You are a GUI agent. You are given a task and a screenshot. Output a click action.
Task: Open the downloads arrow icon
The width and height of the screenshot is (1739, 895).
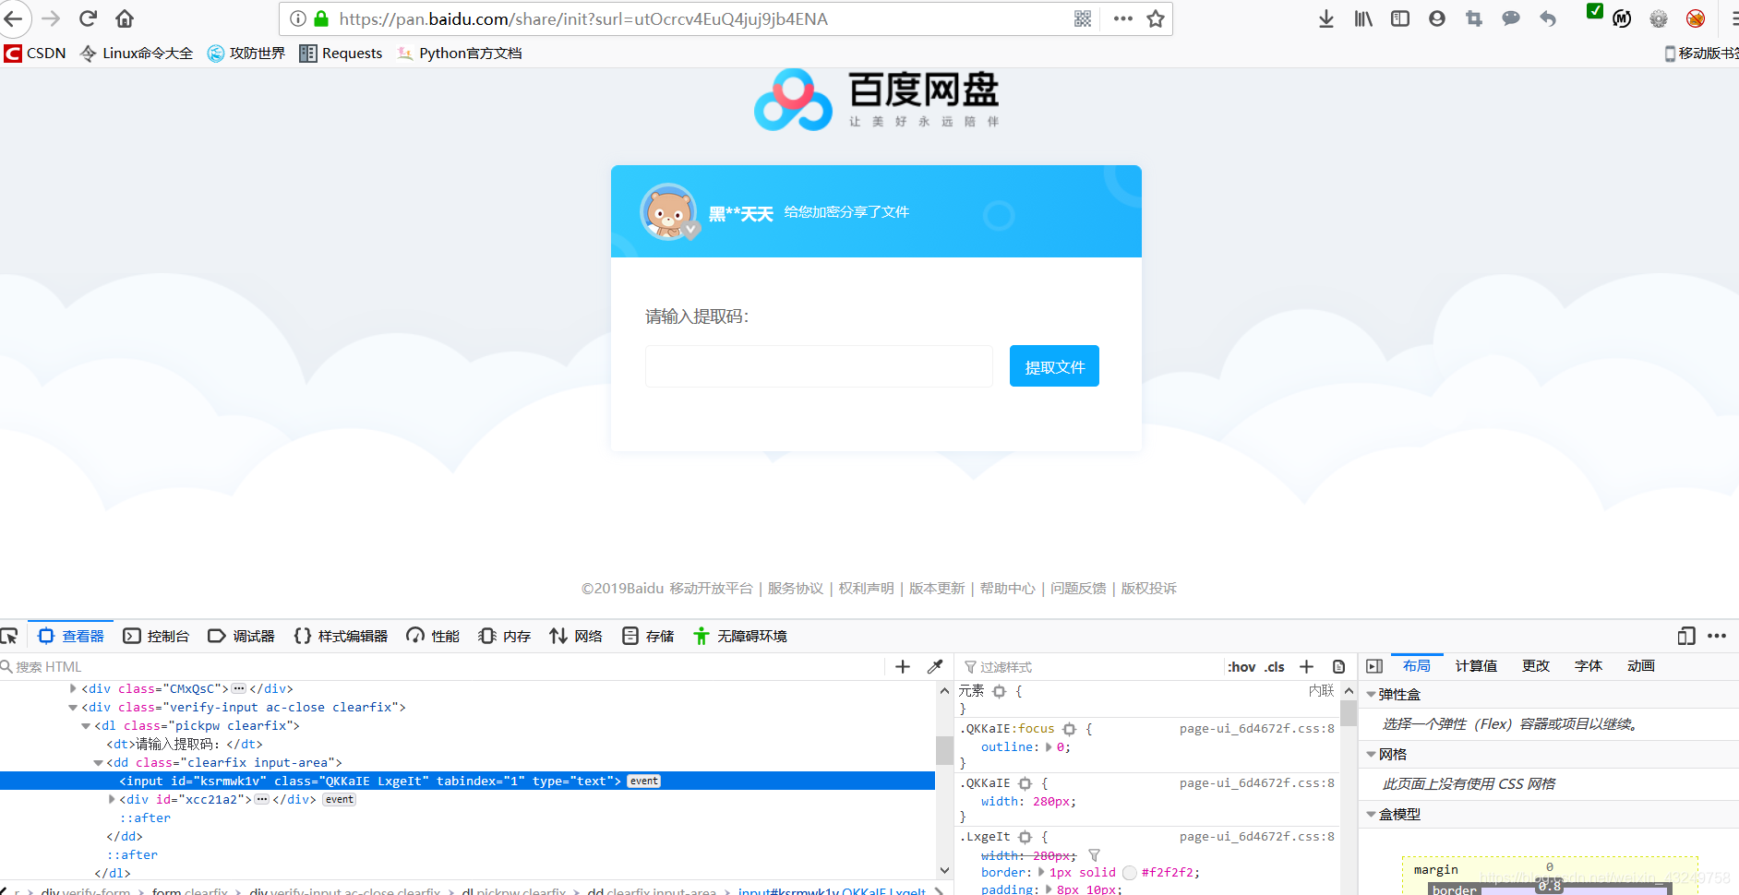click(x=1326, y=18)
